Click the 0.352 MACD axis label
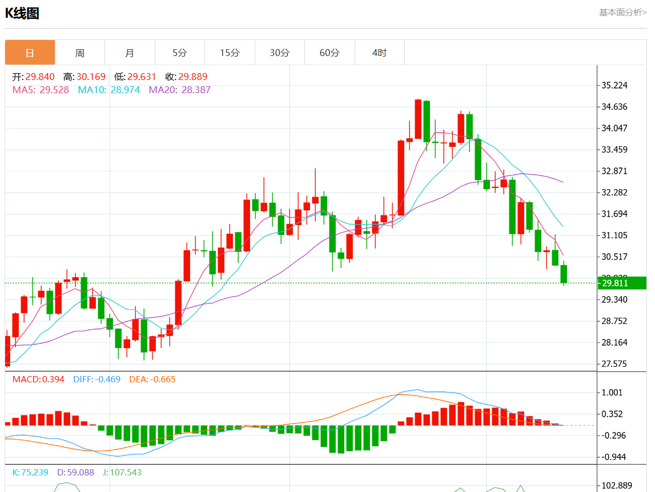The width and height of the screenshot is (655, 492). [612, 414]
